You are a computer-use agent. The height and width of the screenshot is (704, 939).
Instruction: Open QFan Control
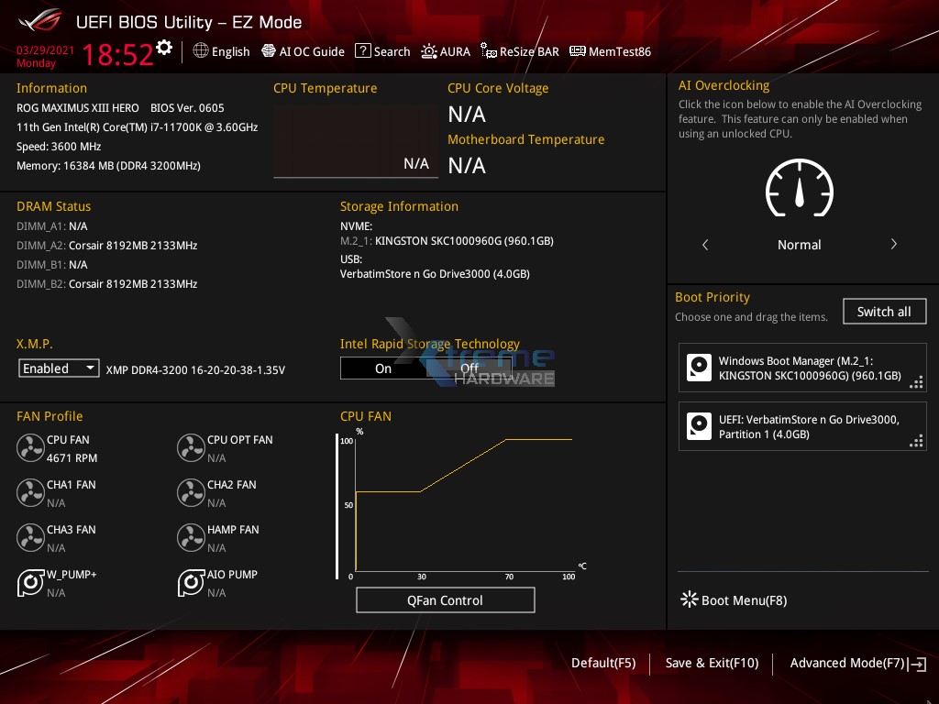(445, 599)
